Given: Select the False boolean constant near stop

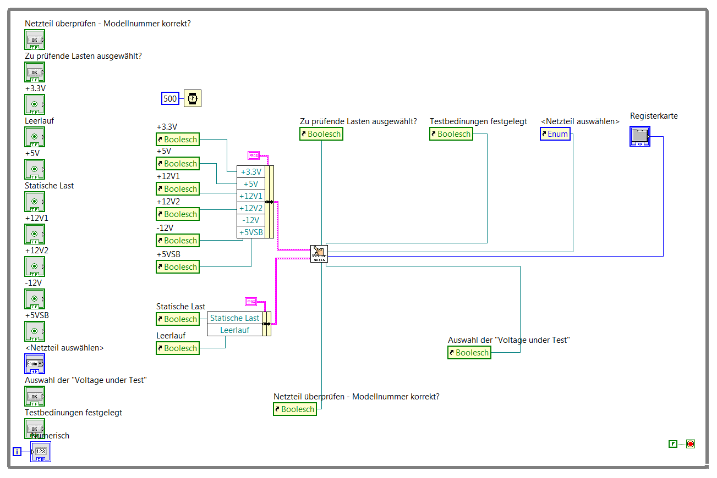Looking at the screenshot, I should (672, 444).
